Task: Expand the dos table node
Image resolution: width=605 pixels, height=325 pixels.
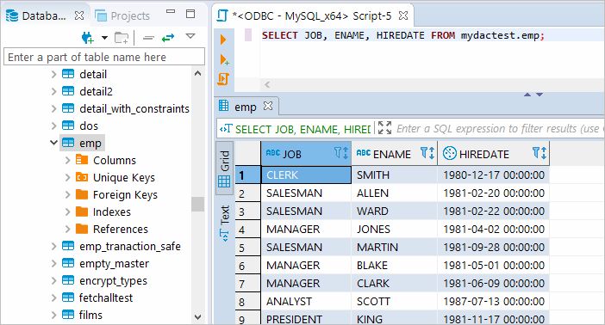Action: (53, 126)
